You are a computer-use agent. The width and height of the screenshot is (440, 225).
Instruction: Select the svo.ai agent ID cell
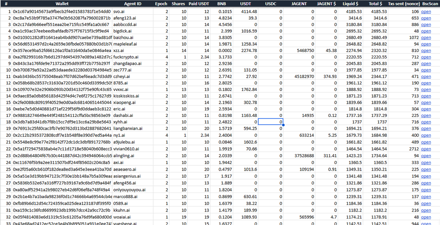(133, 12)
